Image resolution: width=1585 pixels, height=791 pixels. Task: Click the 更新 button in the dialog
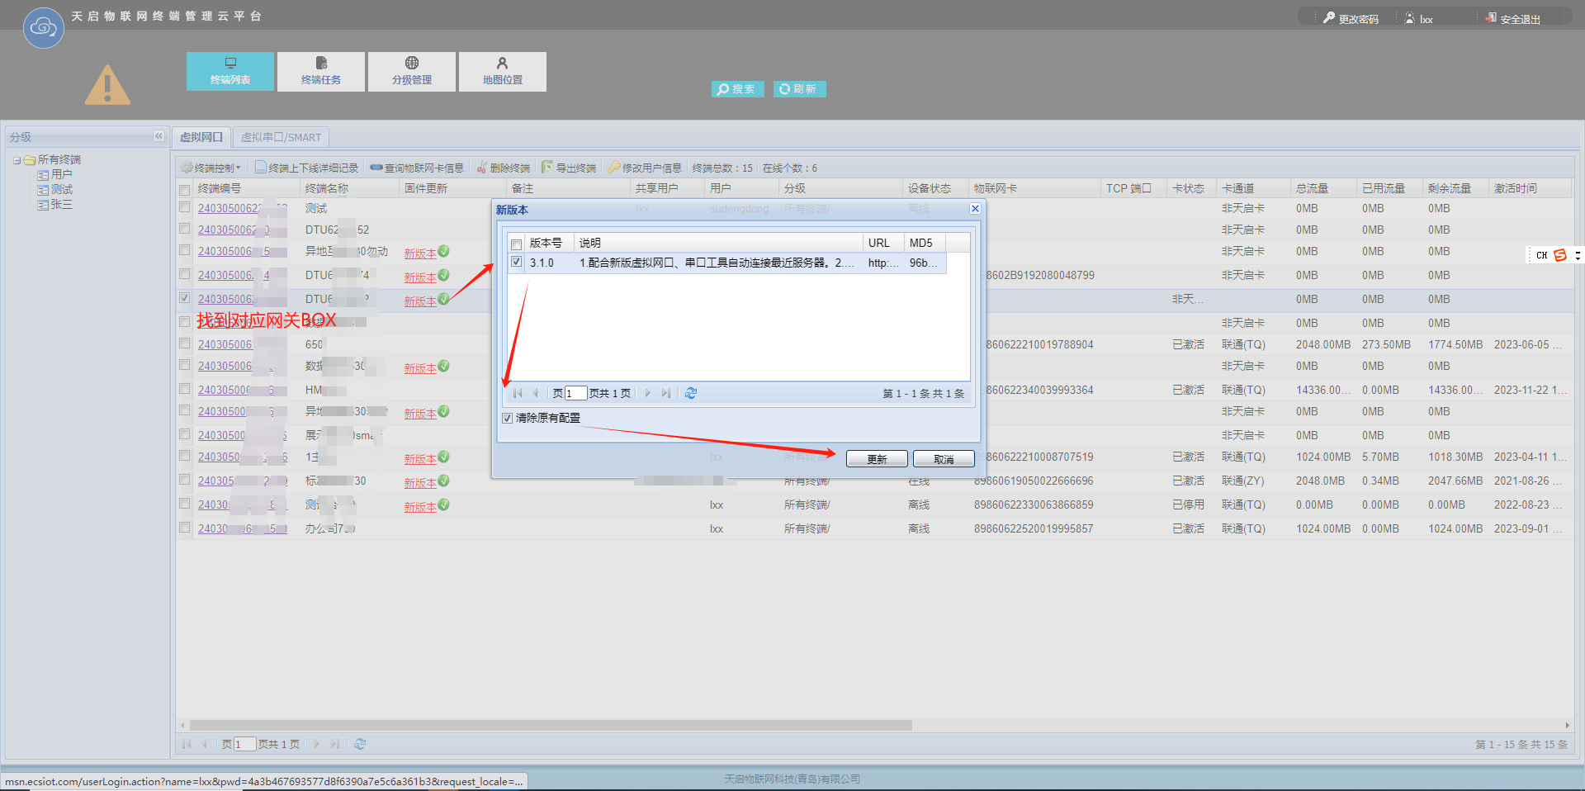point(877,459)
